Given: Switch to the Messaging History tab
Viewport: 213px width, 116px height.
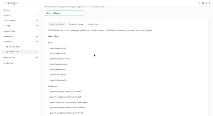Looking at the screenshot, I should click(76, 24).
